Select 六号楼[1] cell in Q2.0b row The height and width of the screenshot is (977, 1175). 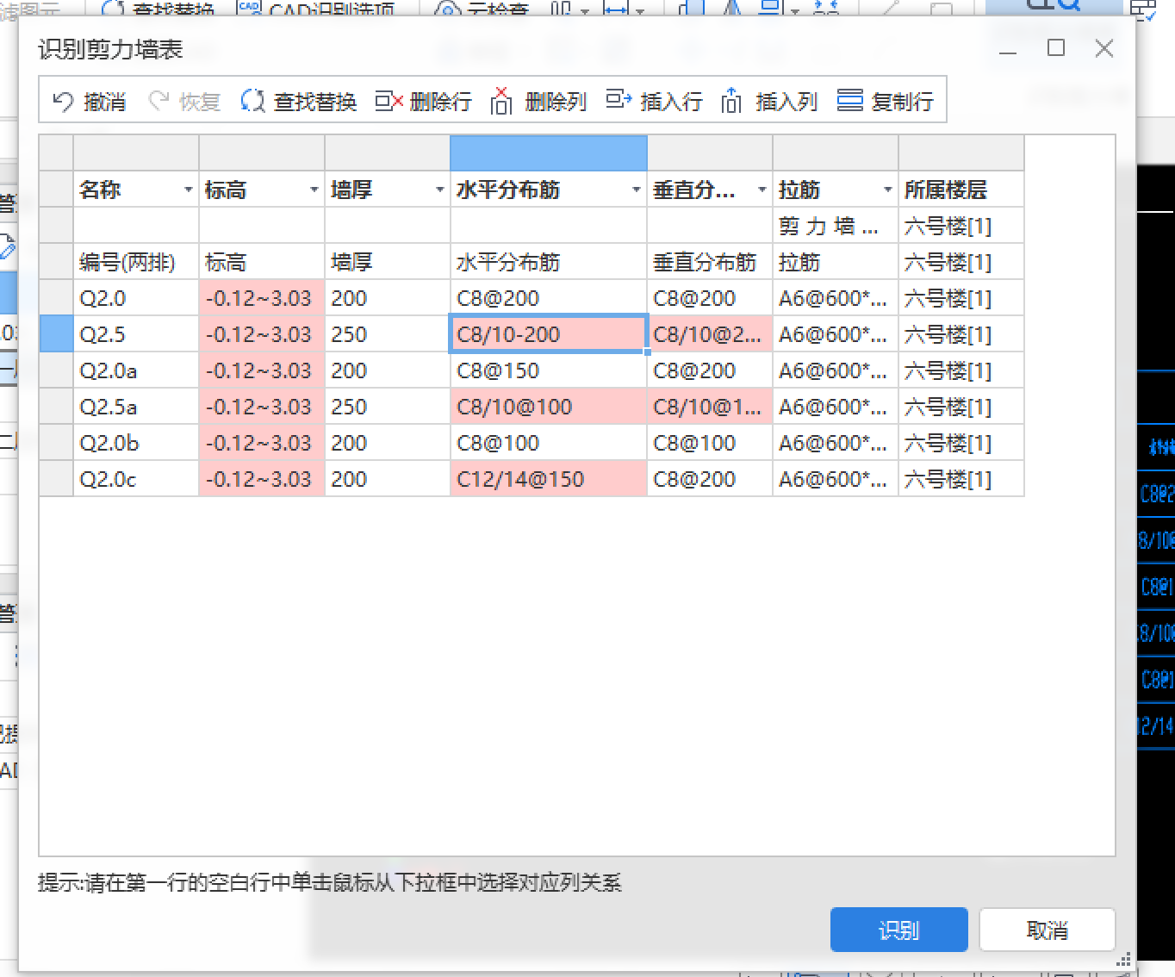[961, 443]
